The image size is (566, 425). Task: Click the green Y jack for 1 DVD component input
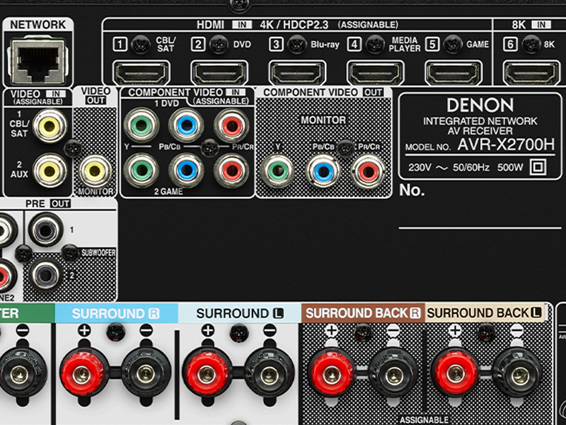click(x=141, y=125)
